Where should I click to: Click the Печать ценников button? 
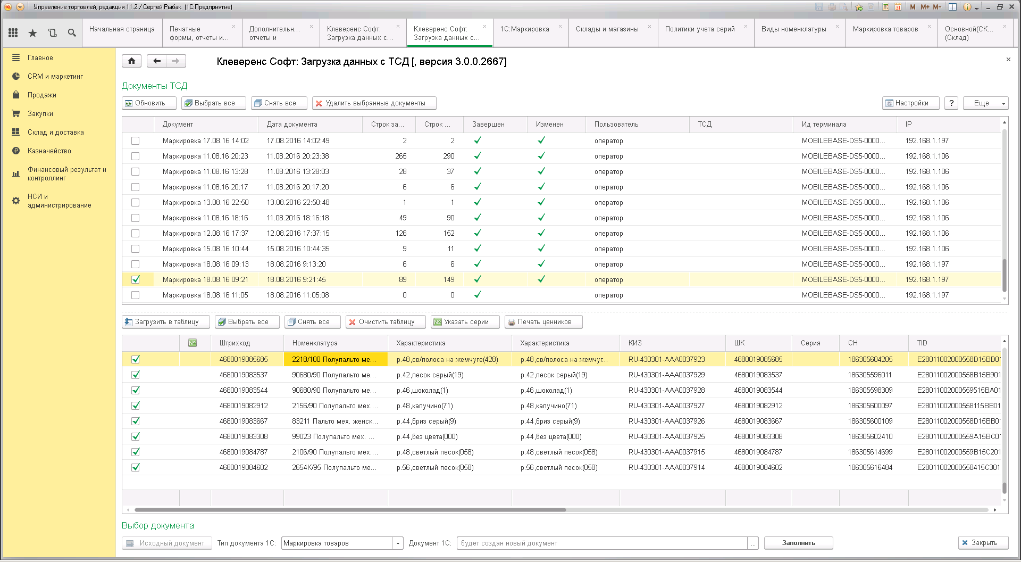tap(543, 321)
